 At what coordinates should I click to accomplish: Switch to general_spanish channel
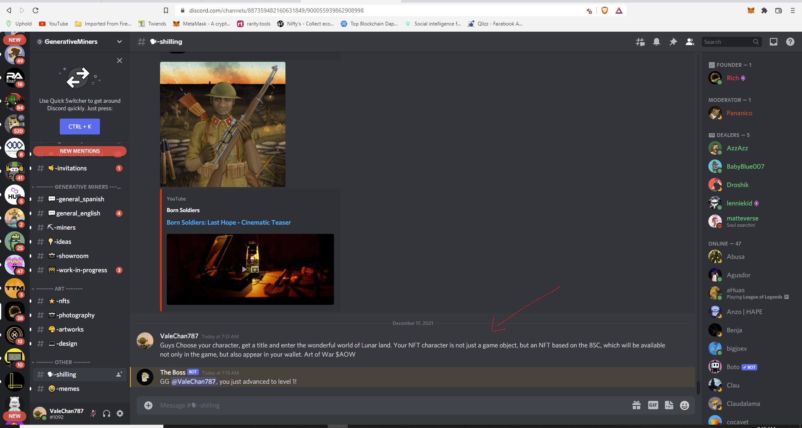[x=80, y=199]
